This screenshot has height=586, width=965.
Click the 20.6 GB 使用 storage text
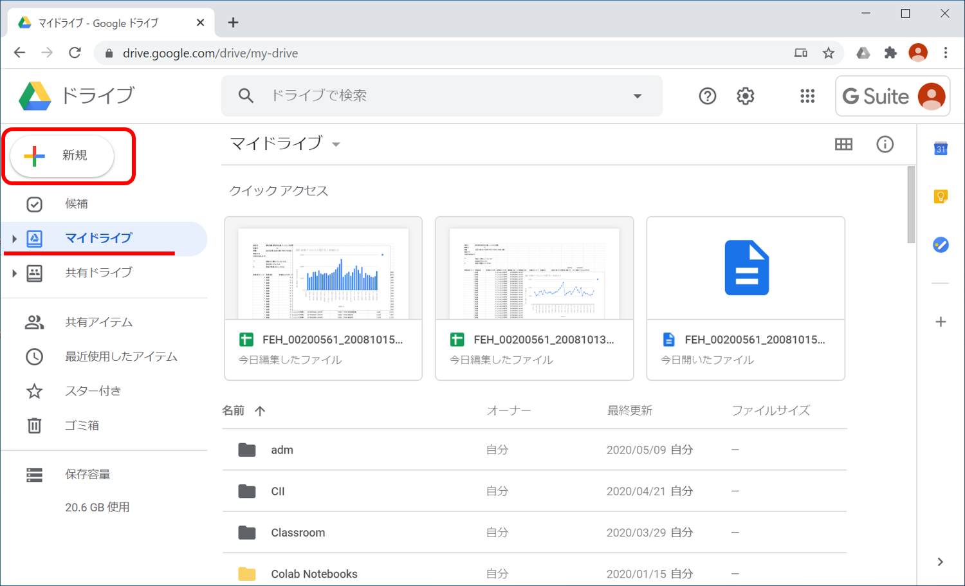coord(97,507)
